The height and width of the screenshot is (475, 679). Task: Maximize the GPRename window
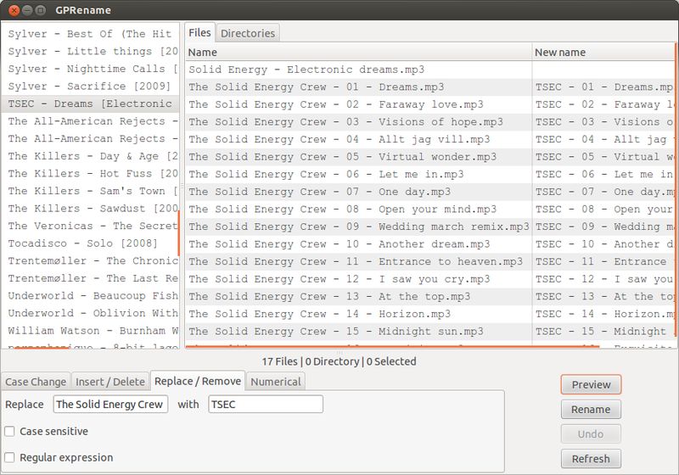click(40, 10)
